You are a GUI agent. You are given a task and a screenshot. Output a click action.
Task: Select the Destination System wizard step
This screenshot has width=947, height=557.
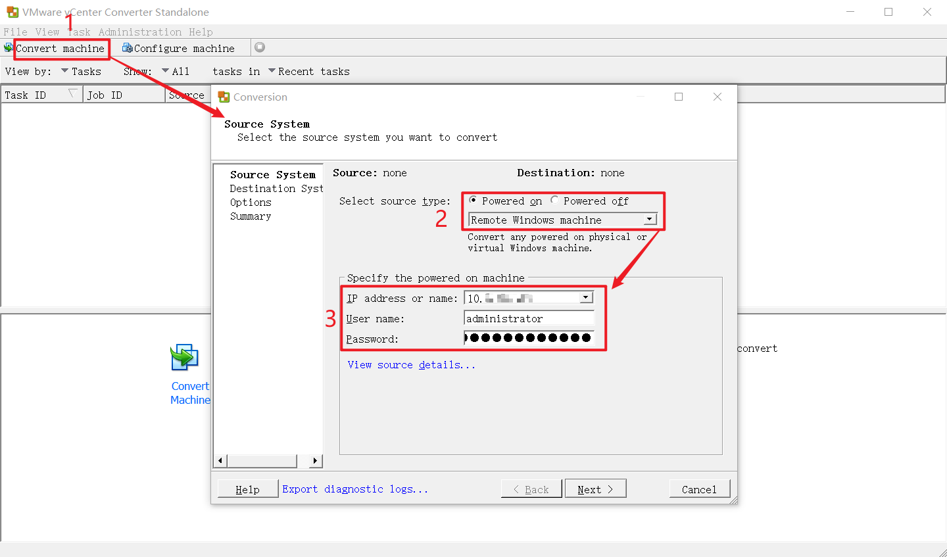pyautogui.click(x=276, y=188)
